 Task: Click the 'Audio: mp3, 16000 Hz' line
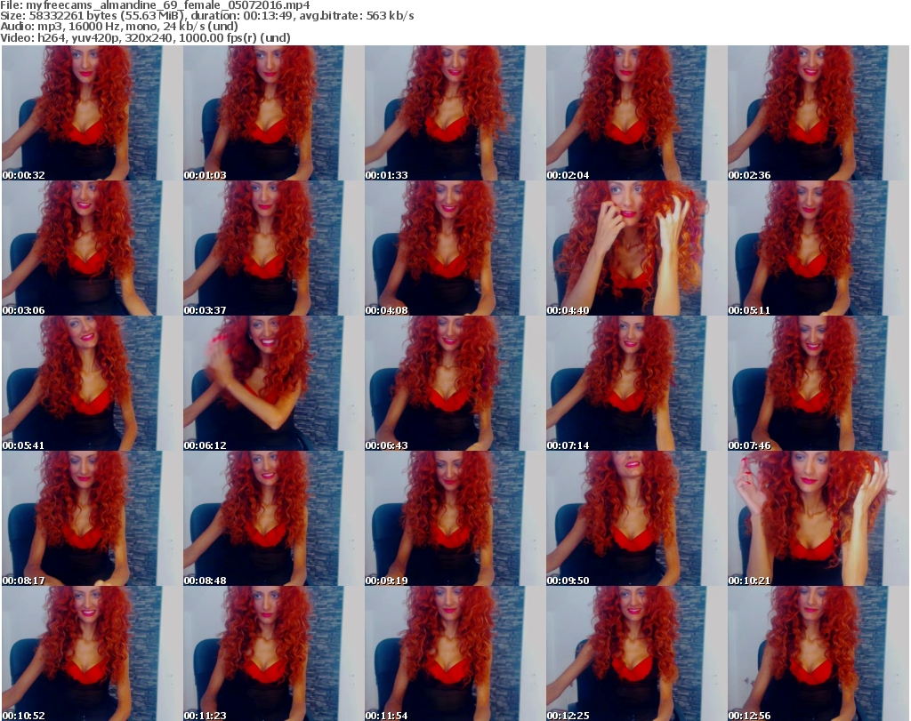[x=119, y=27]
